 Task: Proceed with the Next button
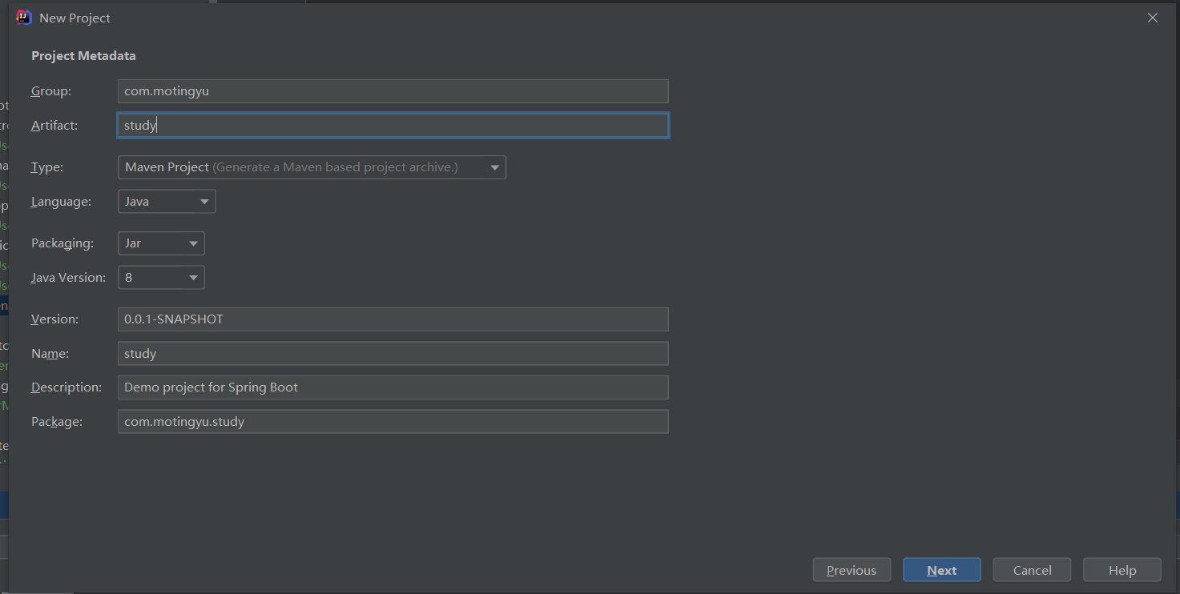942,570
